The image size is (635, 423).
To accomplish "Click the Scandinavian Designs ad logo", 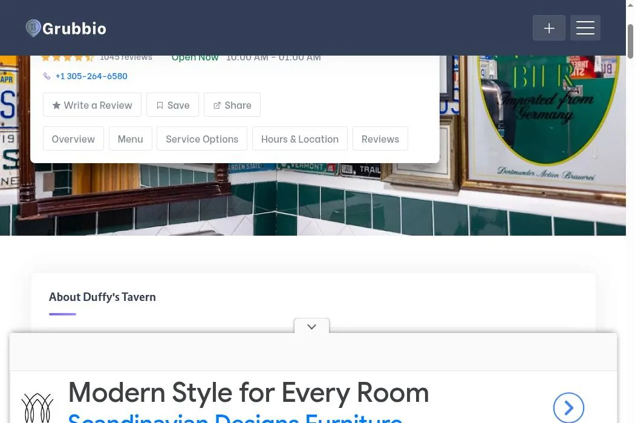I will point(37,408).
